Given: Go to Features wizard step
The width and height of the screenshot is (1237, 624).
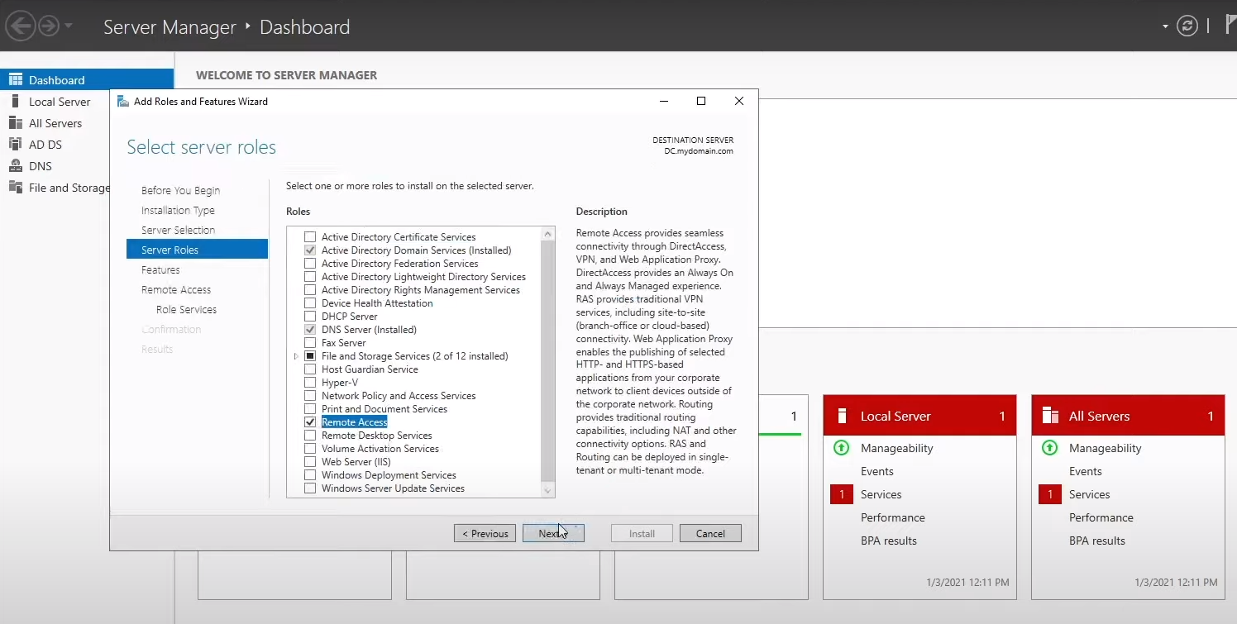Looking at the screenshot, I should [160, 270].
